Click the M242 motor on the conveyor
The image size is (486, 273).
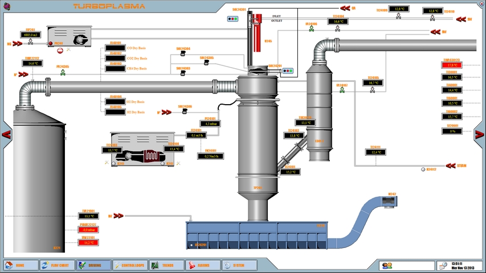tap(389, 201)
